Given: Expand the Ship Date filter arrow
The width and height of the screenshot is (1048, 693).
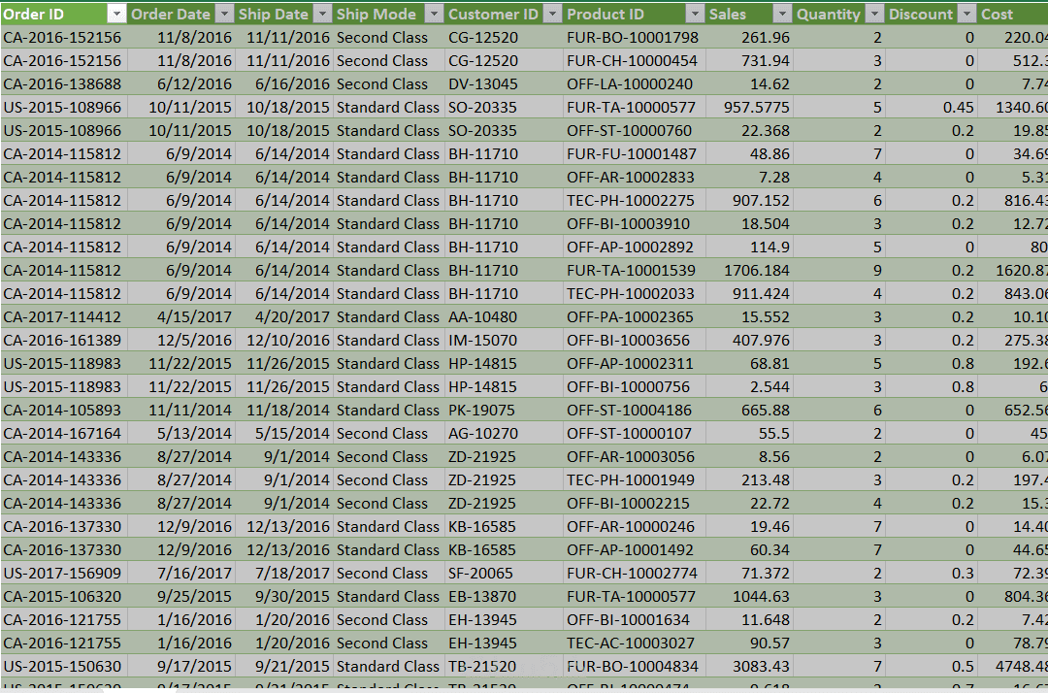Looking at the screenshot, I should point(323,14).
